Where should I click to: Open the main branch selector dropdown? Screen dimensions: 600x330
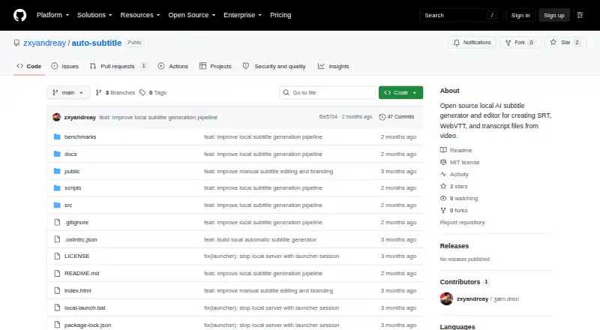[68, 93]
